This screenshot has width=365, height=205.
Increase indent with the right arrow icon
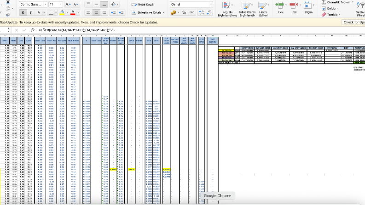(121, 12)
